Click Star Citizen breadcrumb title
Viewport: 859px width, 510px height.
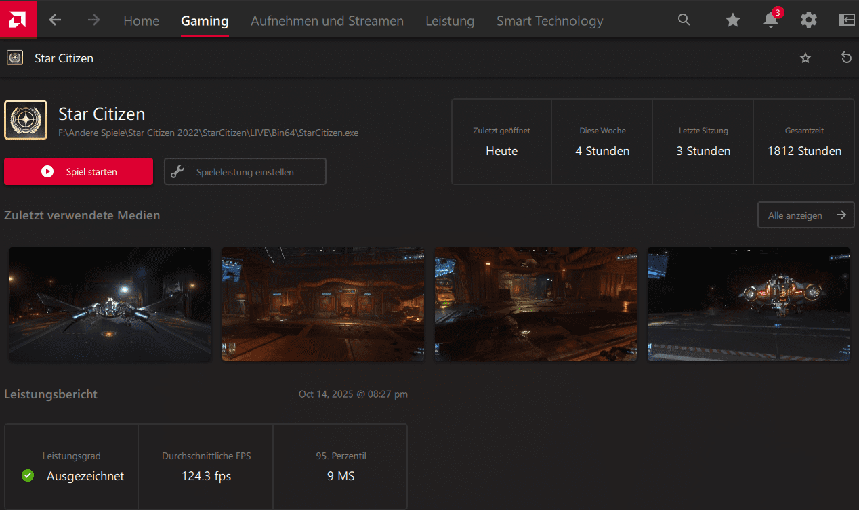64,58
